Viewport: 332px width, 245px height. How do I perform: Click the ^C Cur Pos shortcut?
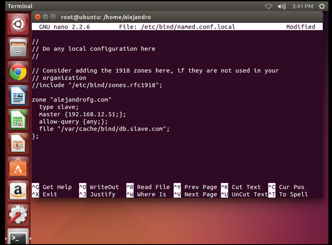click(286, 187)
